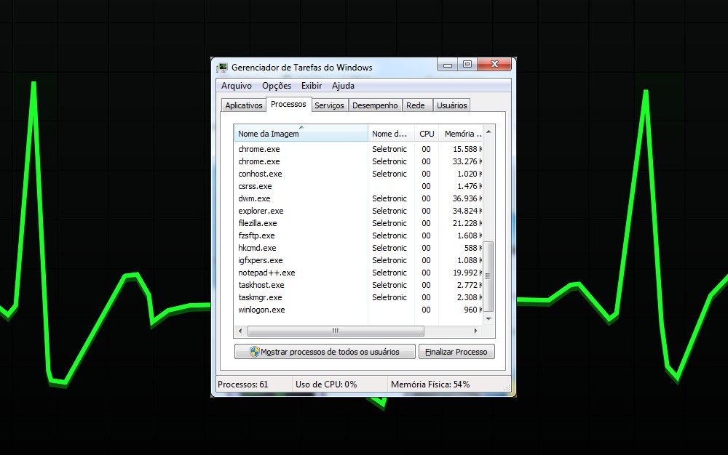Click the Task Manager title bar icon

(x=222, y=68)
